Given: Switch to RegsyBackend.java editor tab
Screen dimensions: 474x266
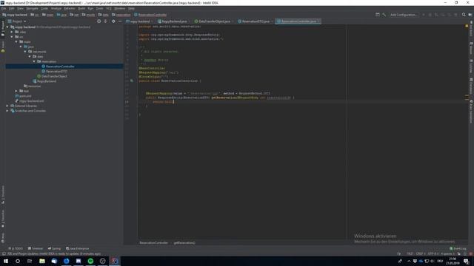Looking at the screenshot, I should (x=173, y=21).
